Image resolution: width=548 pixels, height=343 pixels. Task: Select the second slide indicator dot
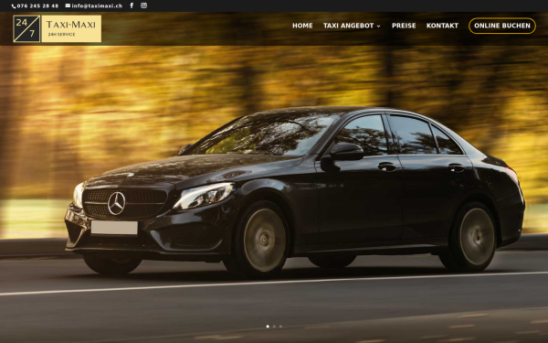(274, 327)
